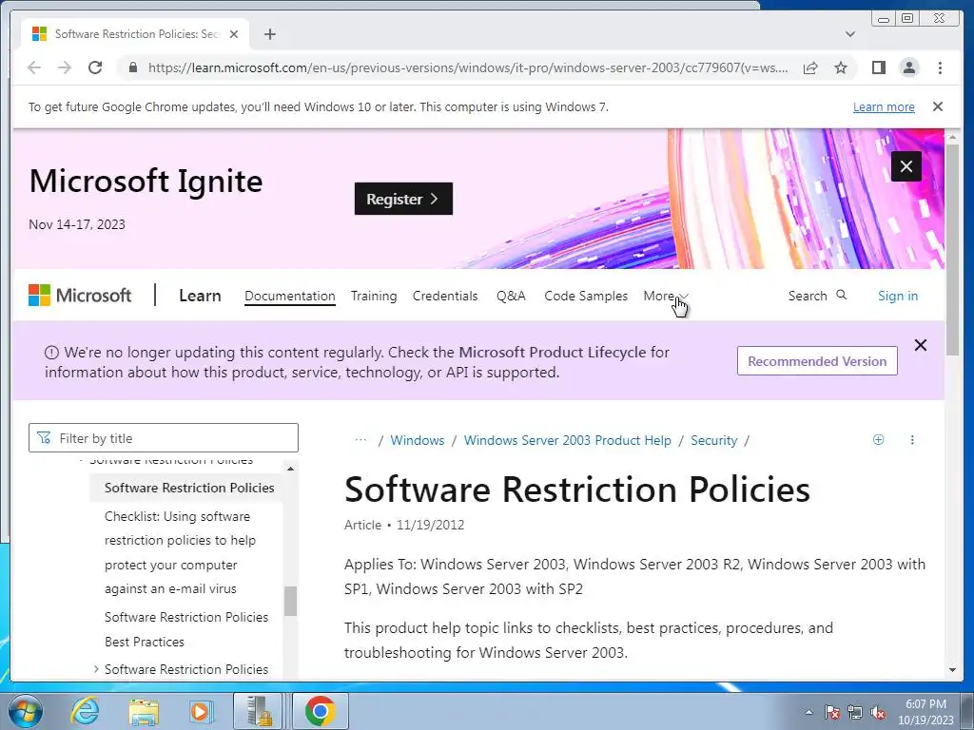Open a new tab with the plus icon

coord(269,34)
